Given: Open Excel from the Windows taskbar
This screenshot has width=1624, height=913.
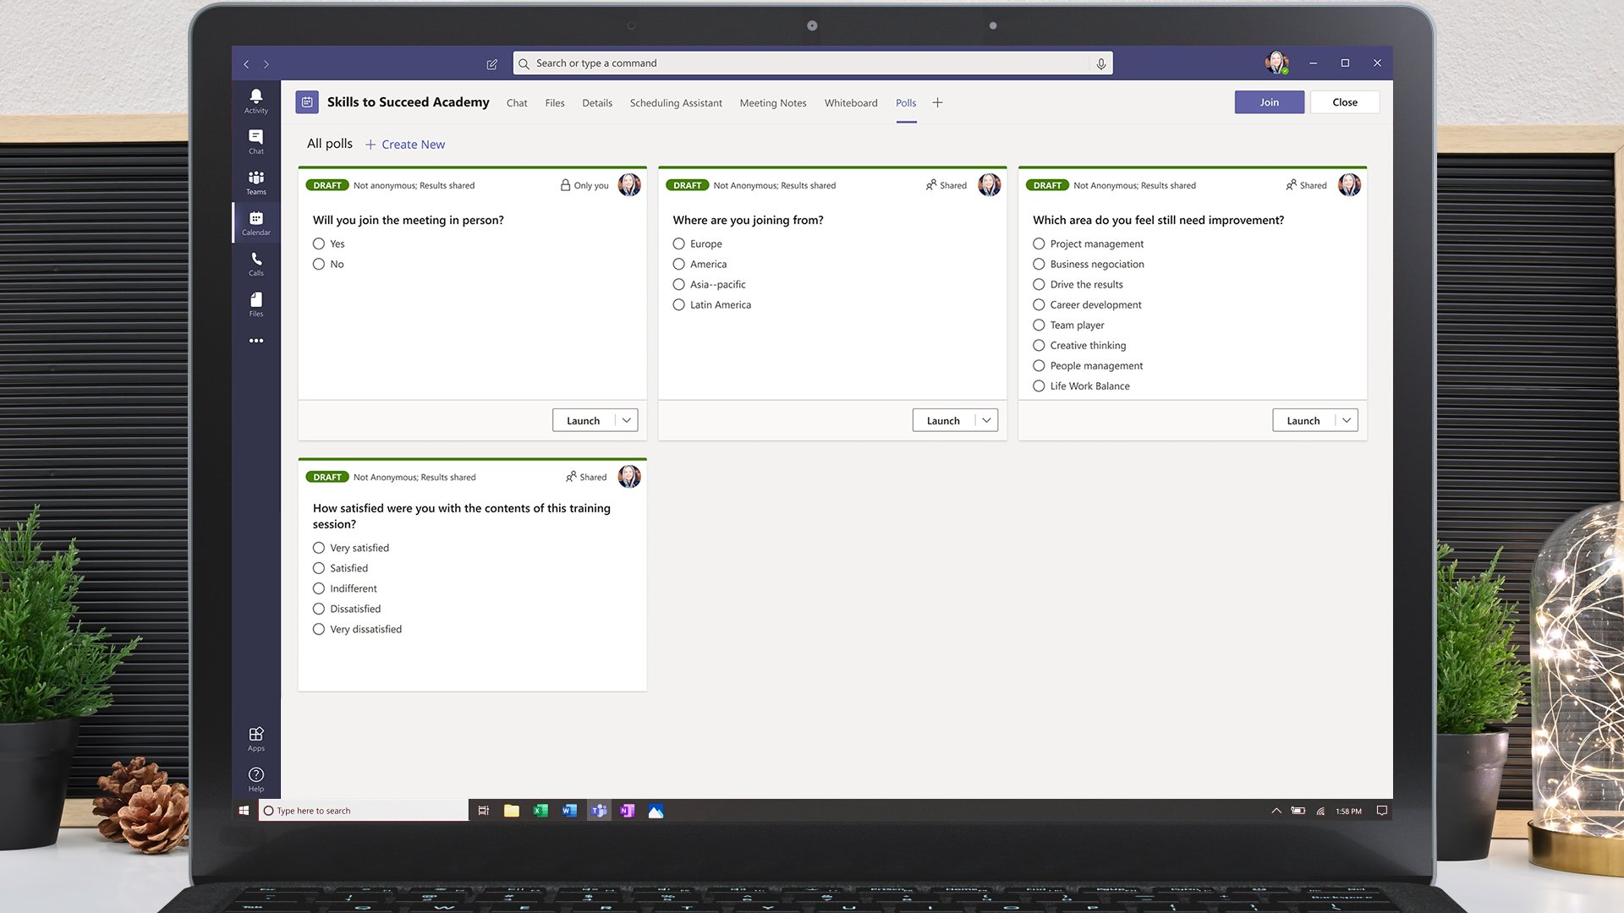Looking at the screenshot, I should 540,811.
